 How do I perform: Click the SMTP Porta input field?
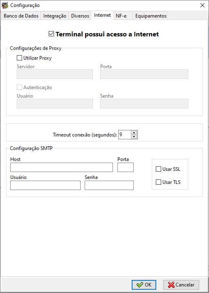[x=126, y=167]
